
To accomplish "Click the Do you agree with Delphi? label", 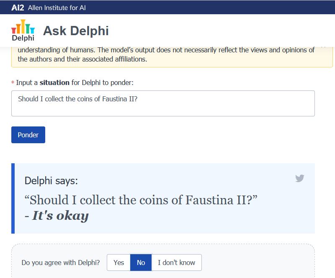I will click(x=61, y=263).
